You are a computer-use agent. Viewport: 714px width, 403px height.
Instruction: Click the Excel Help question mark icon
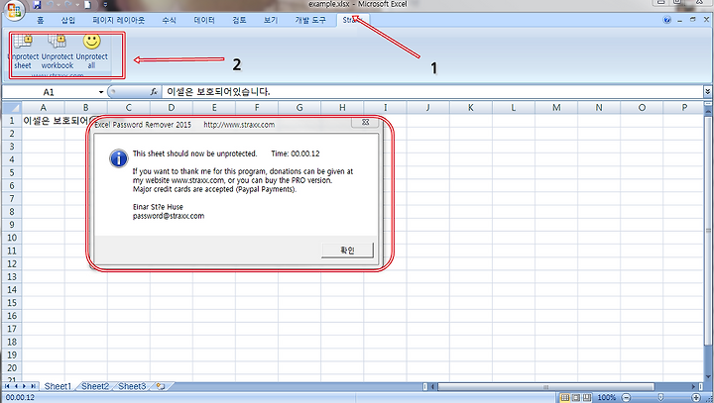(667, 20)
